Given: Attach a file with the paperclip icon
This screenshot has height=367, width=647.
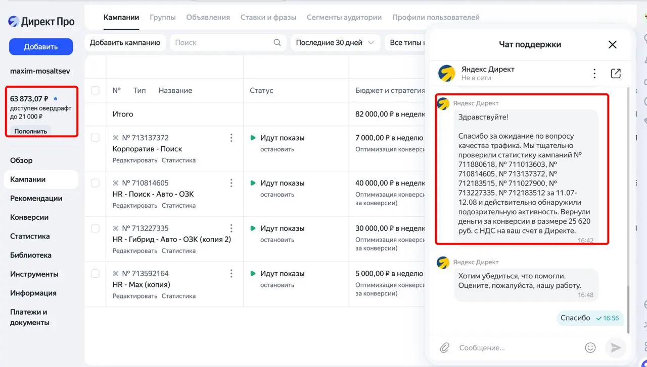Looking at the screenshot, I should point(444,347).
